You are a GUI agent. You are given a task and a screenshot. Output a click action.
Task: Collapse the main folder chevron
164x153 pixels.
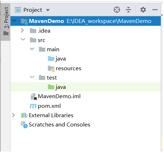tap(32, 49)
